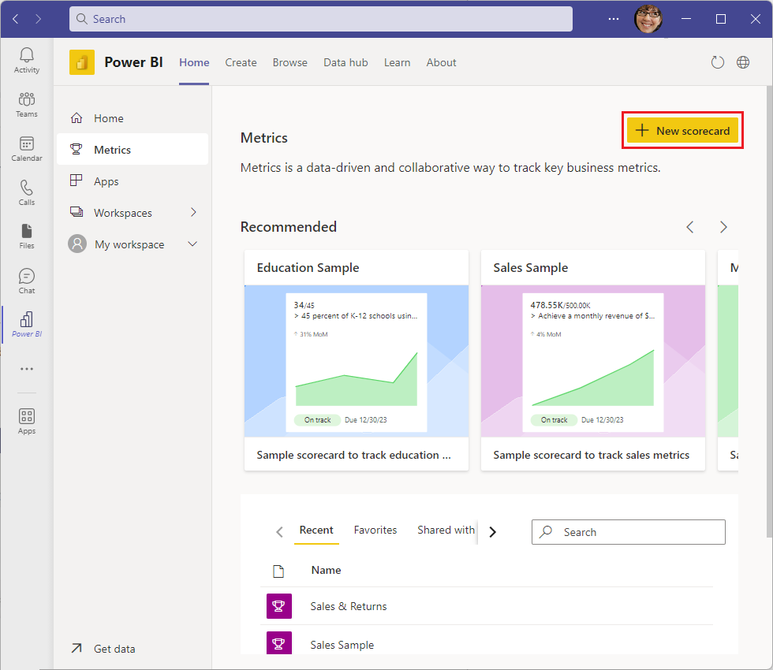
Task: Open the Sales & Returns trophy icon
Action: point(279,606)
